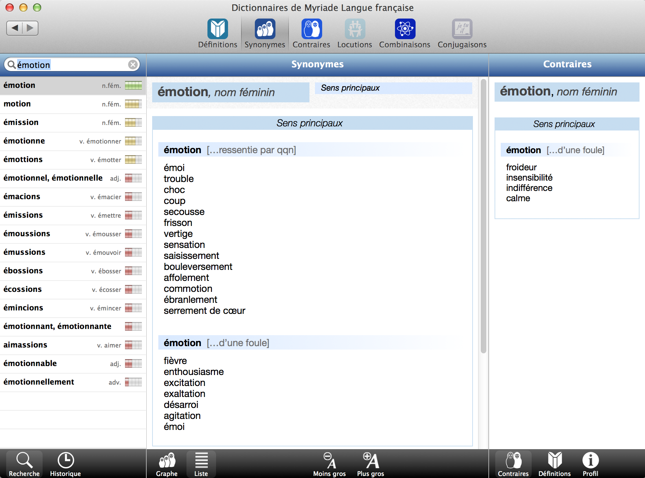This screenshot has height=478, width=645.
Task: Clear the search field text
Action: coord(133,65)
